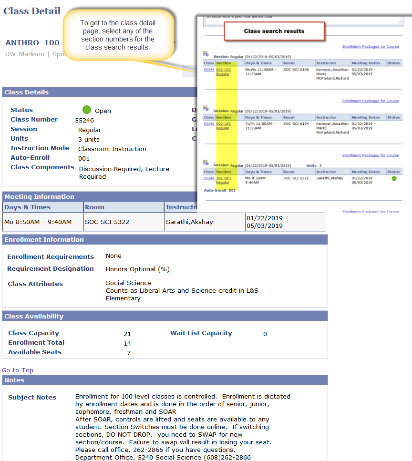
Task: Click the Class search results title box
Action: pos(274,31)
